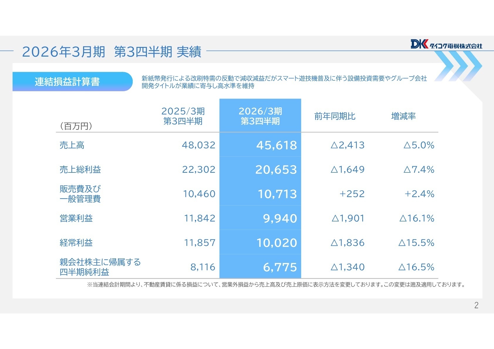
Task: Click the '2025/3期 第3四半期' column header
Action: point(183,116)
